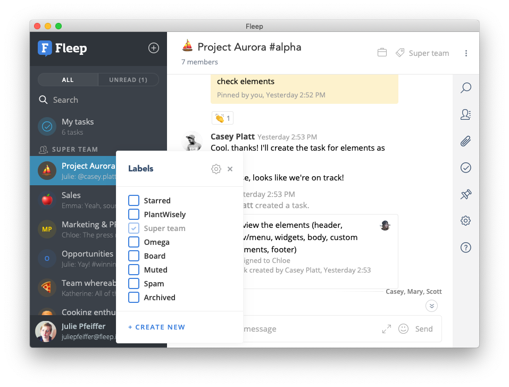This screenshot has width=509, height=387.
Task: Click the Send button
Action: point(424,329)
